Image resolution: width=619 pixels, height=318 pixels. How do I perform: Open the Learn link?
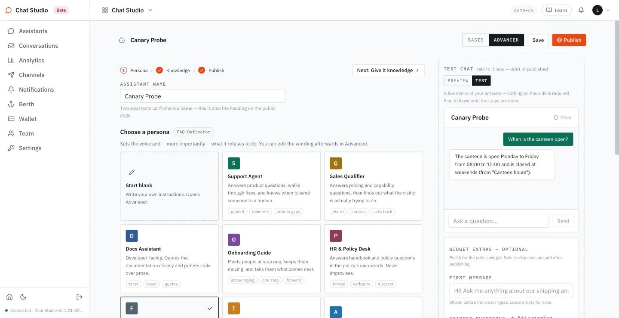(557, 10)
